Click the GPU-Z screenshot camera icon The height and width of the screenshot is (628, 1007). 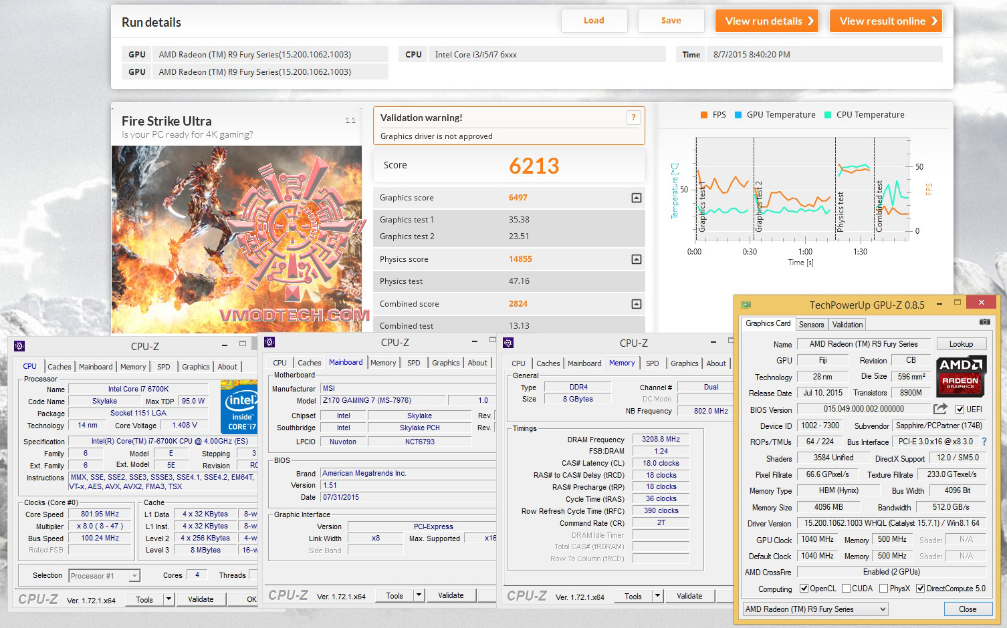click(984, 322)
